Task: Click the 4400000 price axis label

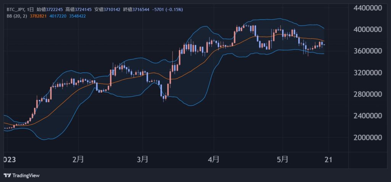Action: (368, 8)
